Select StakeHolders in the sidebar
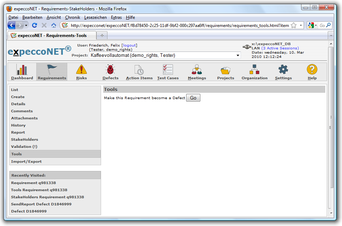The height and width of the screenshot is (226, 342). (25, 140)
